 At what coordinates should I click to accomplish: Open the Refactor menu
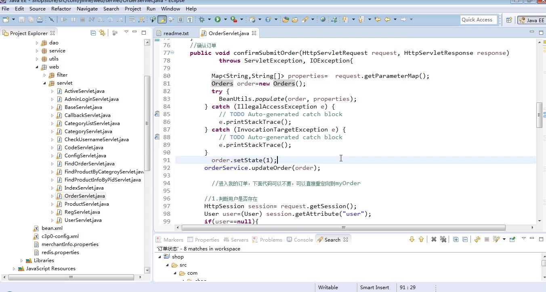[61, 8]
